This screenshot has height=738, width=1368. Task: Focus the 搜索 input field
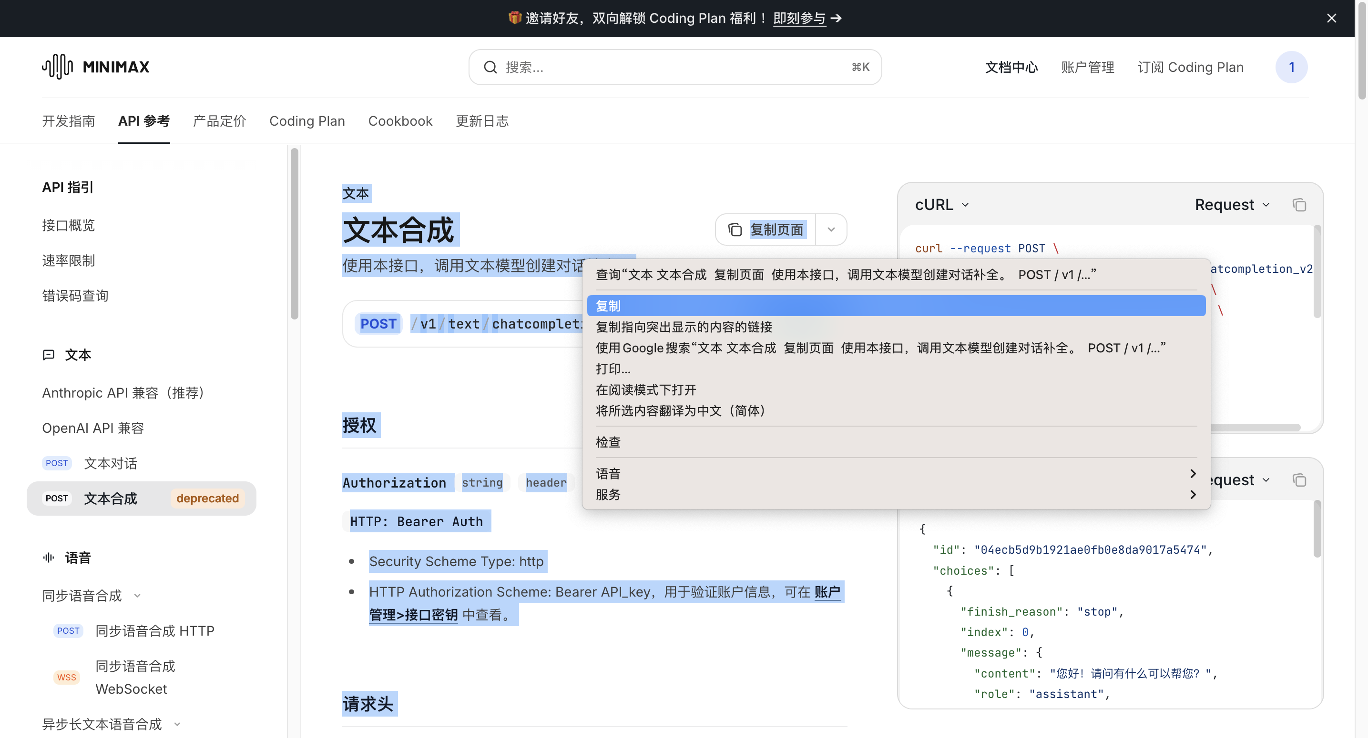(x=675, y=68)
